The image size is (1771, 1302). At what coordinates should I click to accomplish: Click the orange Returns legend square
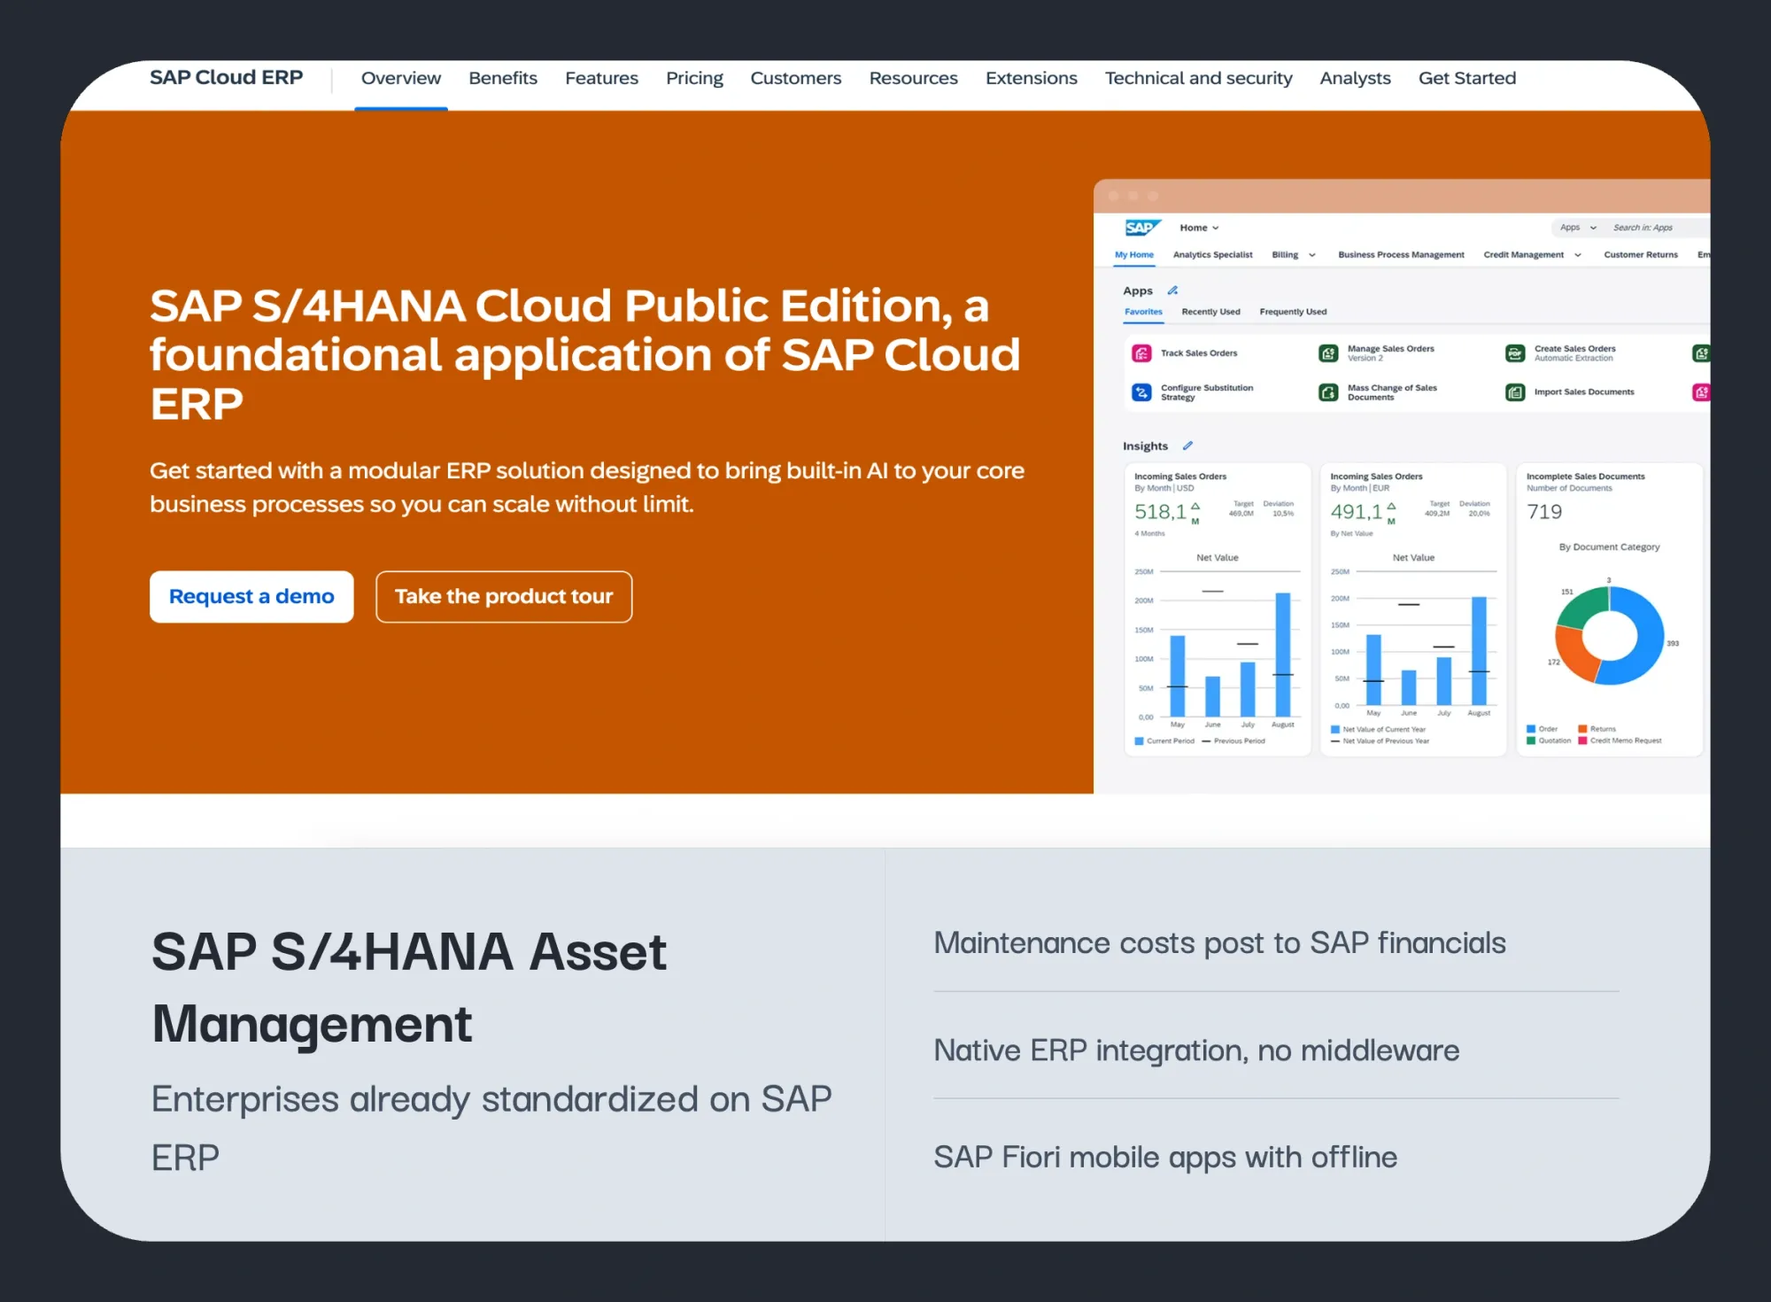coord(1582,729)
